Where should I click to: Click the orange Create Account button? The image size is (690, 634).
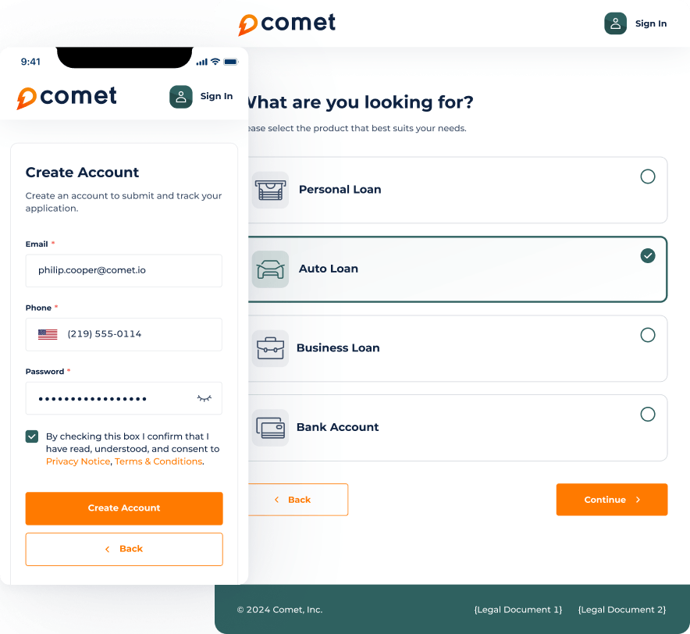pos(124,508)
